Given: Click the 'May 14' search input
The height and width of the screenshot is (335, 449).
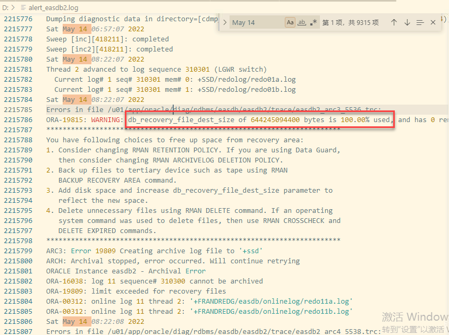Looking at the screenshot, I should click(x=257, y=22).
